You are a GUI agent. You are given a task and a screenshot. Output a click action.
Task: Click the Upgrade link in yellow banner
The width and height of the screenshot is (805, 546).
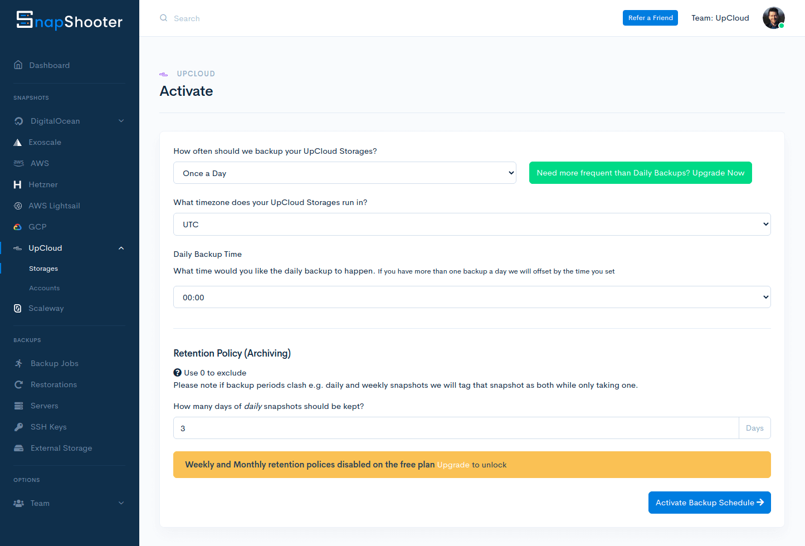tap(452, 465)
